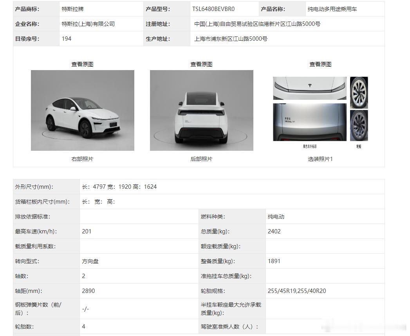Screen dimensions: 410x336
Task: Click the 注册地址 header label
Action: click(158, 24)
